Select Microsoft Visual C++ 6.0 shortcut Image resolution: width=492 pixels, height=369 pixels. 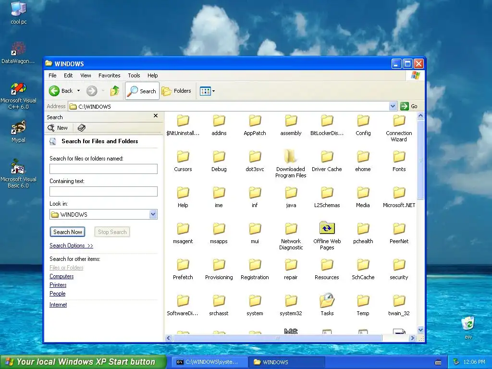(x=18, y=96)
